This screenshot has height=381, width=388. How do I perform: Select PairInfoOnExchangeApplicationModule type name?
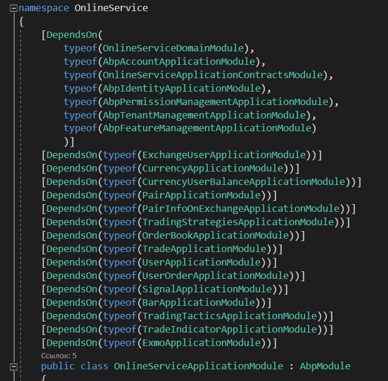(x=242, y=208)
